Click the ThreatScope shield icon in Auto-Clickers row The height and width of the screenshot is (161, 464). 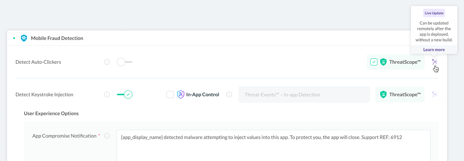point(383,62)
